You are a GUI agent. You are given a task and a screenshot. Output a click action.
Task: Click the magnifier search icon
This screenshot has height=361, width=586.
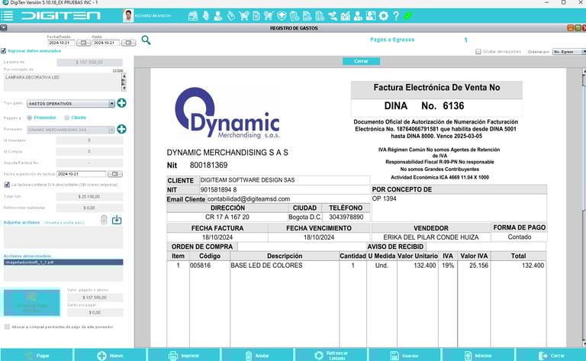coord(146,40)
